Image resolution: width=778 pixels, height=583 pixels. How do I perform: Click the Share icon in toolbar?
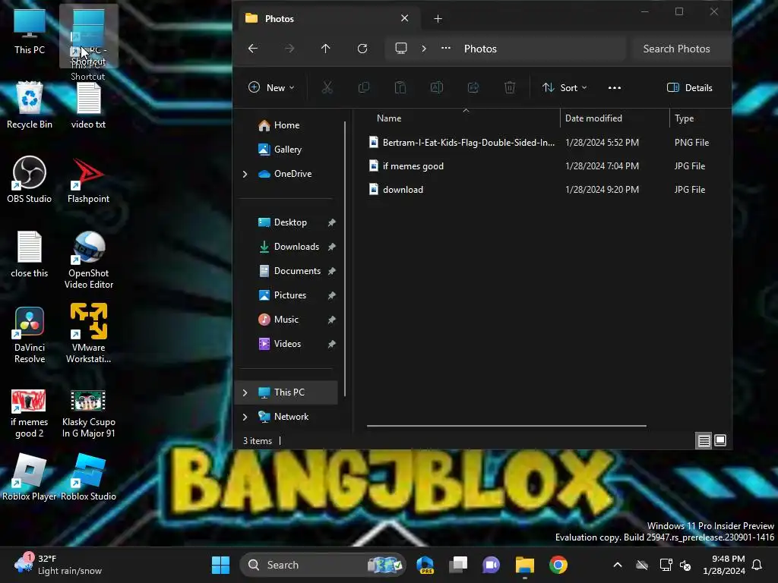click(x=473, y=88)
